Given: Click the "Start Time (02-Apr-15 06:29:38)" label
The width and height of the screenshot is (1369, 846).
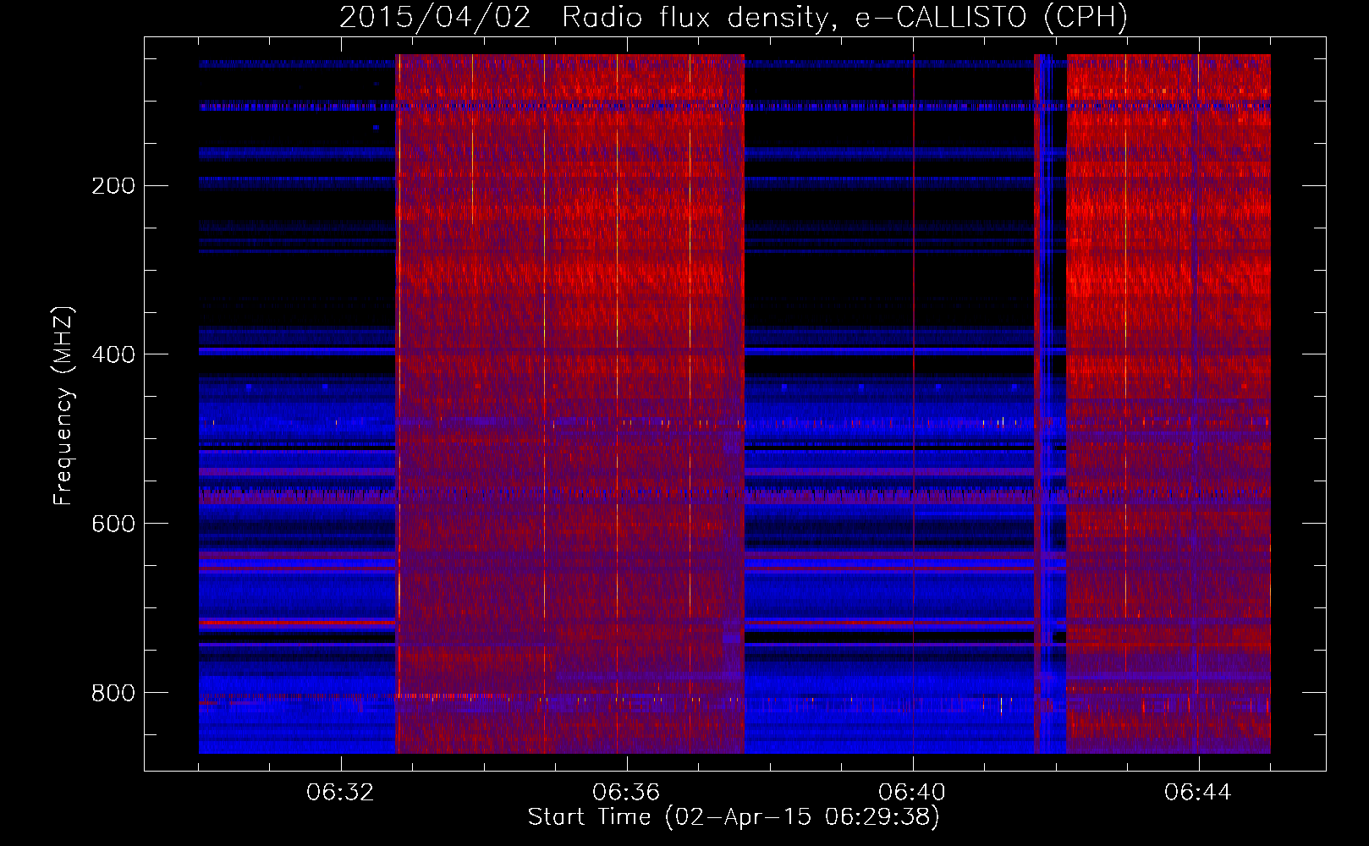Looking at the screenshot, I should coord(734,817).
